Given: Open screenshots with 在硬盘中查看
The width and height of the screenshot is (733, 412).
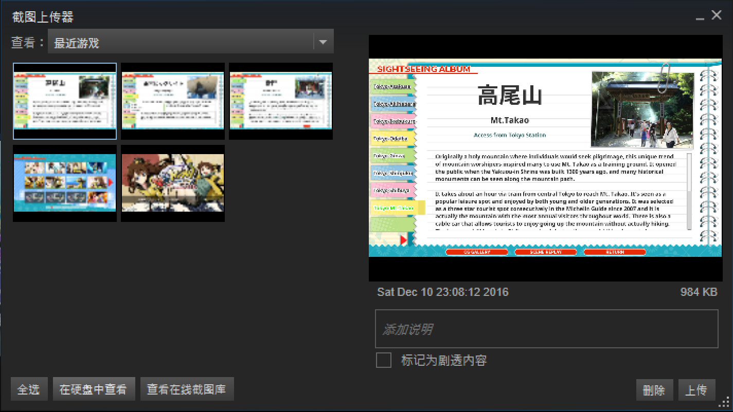Looking at the screenshot, I should tap(94, 389).
